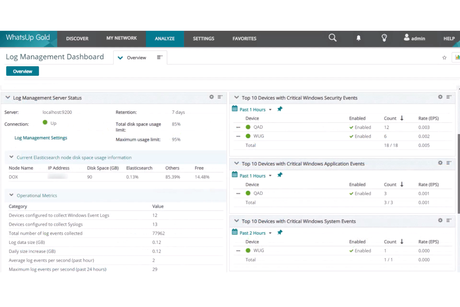Viewport: 460px width, 307px height.
Task: Open the search magnifier in the top bar
Action: 332,38
